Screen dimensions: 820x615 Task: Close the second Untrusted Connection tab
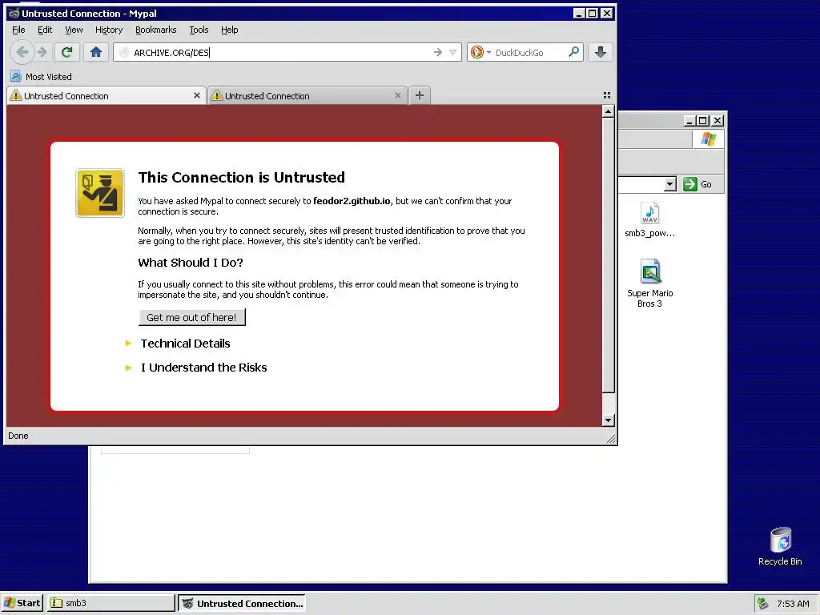(398, 95)
